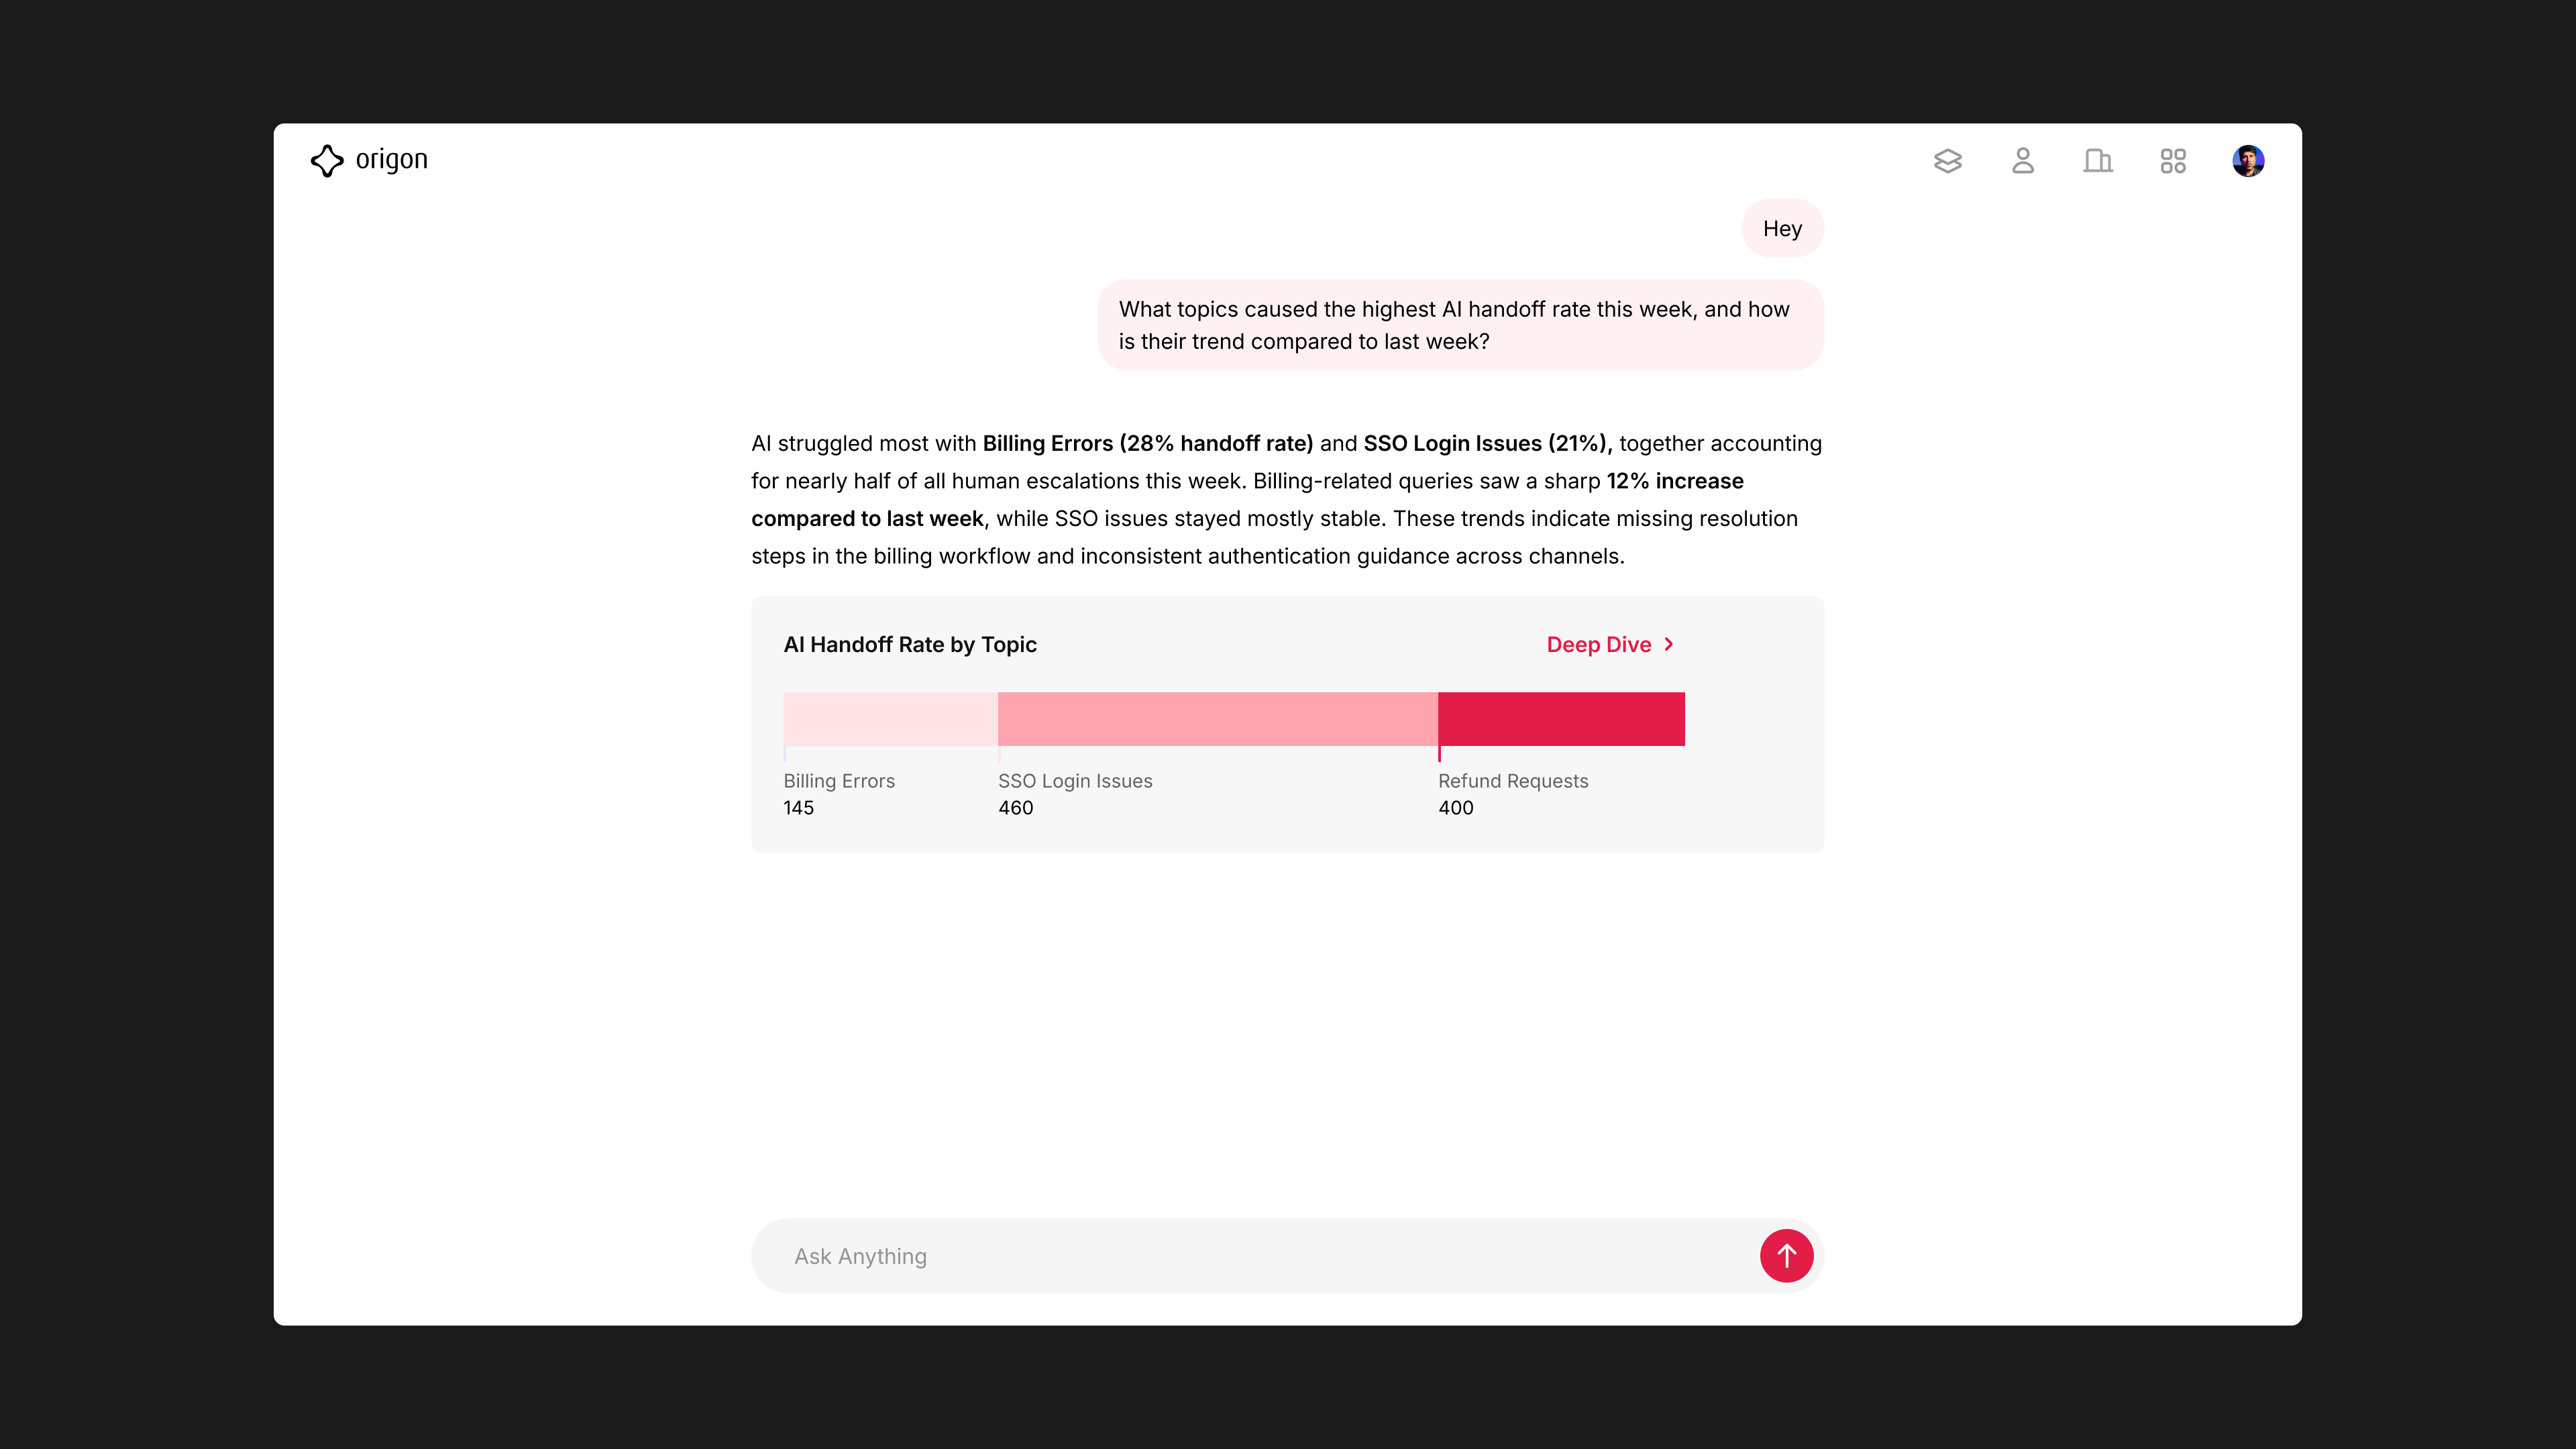
Task: Click the Origon diamond logo icon
Action: pos(326,161)
